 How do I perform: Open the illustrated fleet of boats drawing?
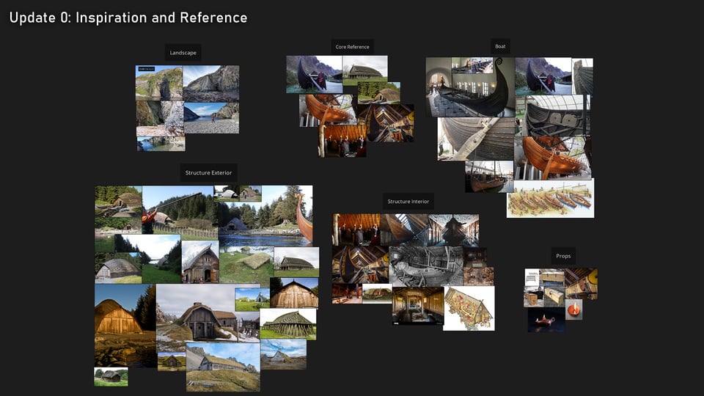coord(551,198)
